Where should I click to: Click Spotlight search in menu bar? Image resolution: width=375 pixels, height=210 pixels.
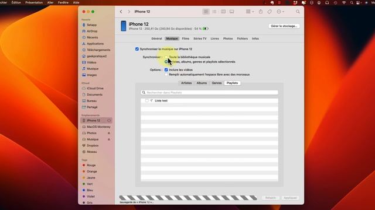(352, 2)
